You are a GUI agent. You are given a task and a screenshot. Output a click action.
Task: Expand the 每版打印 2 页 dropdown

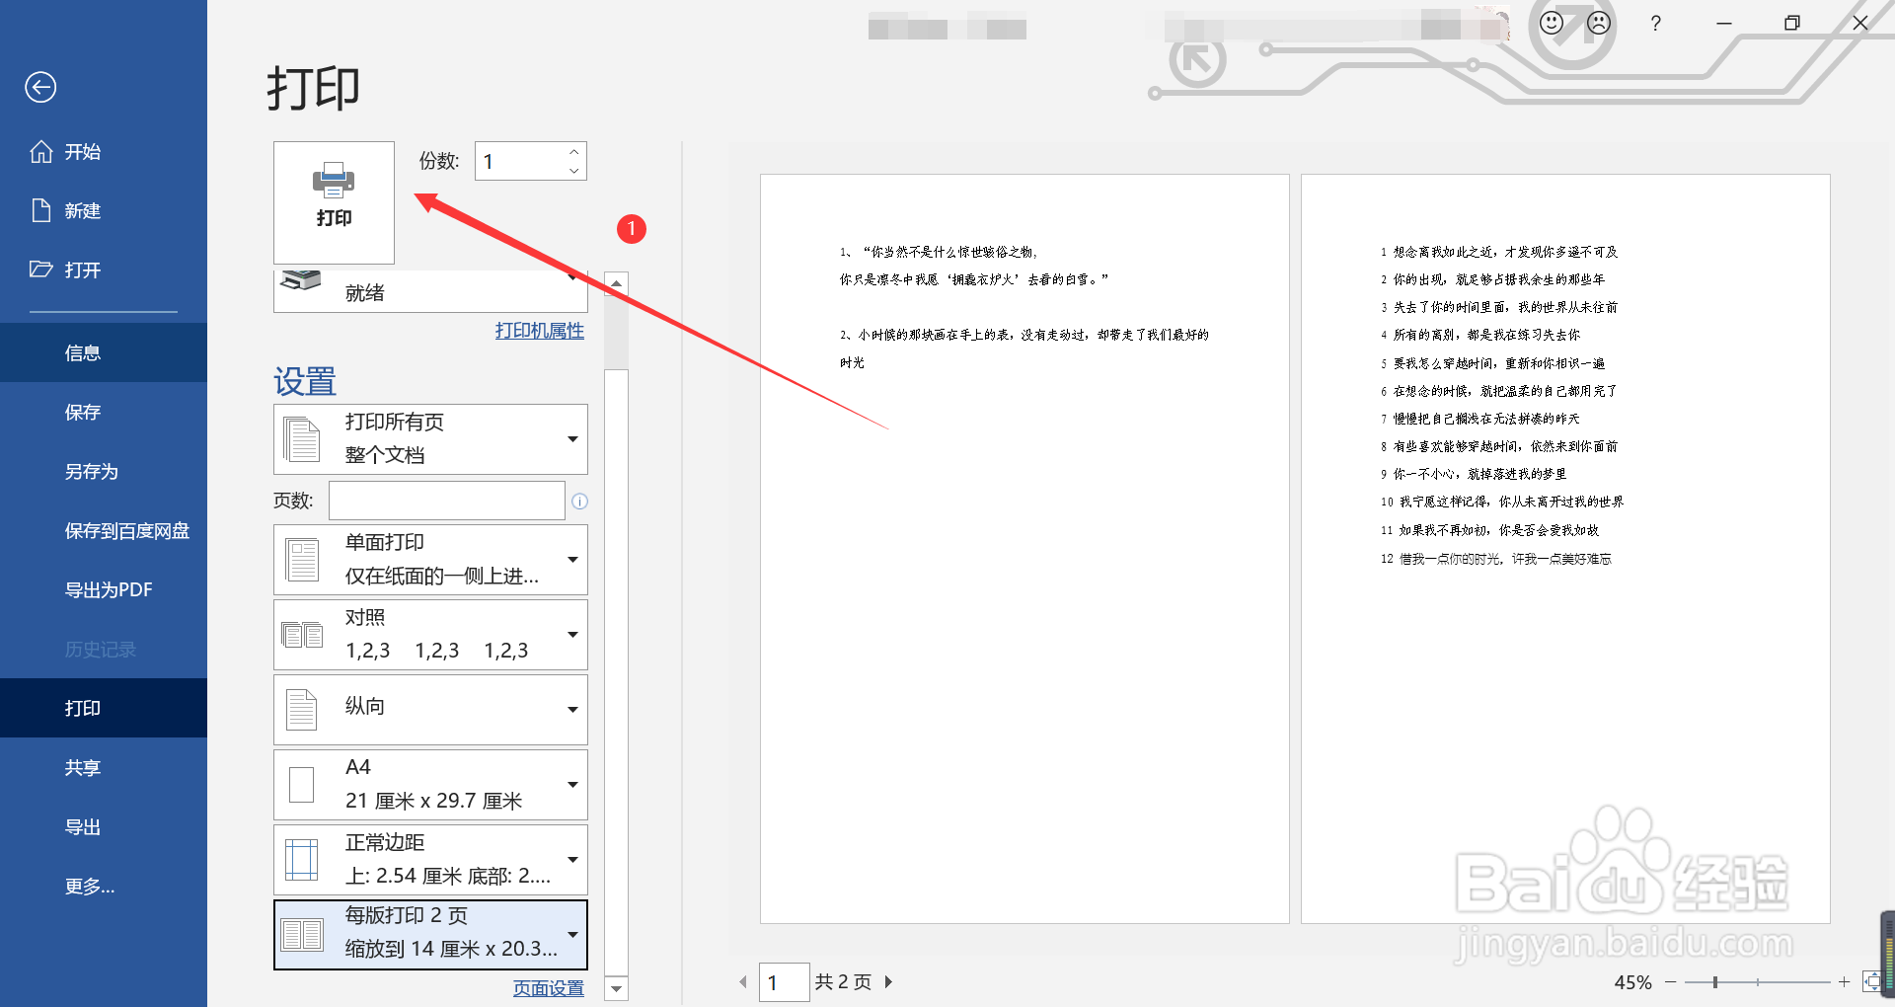tap(430, 934)
